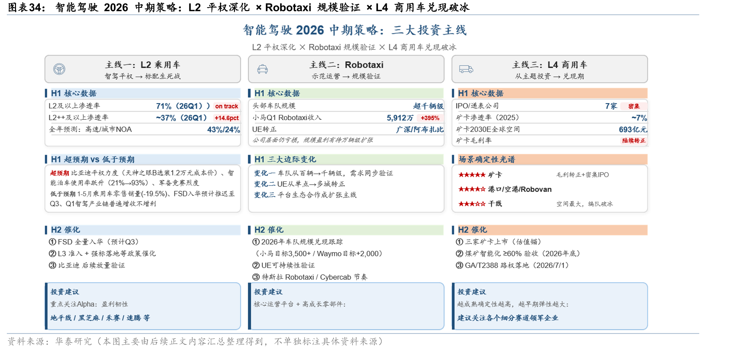The image size is (750, 351).
Task: Click the 'L2++及以上渗透率' row label
Action: (78, 118)
